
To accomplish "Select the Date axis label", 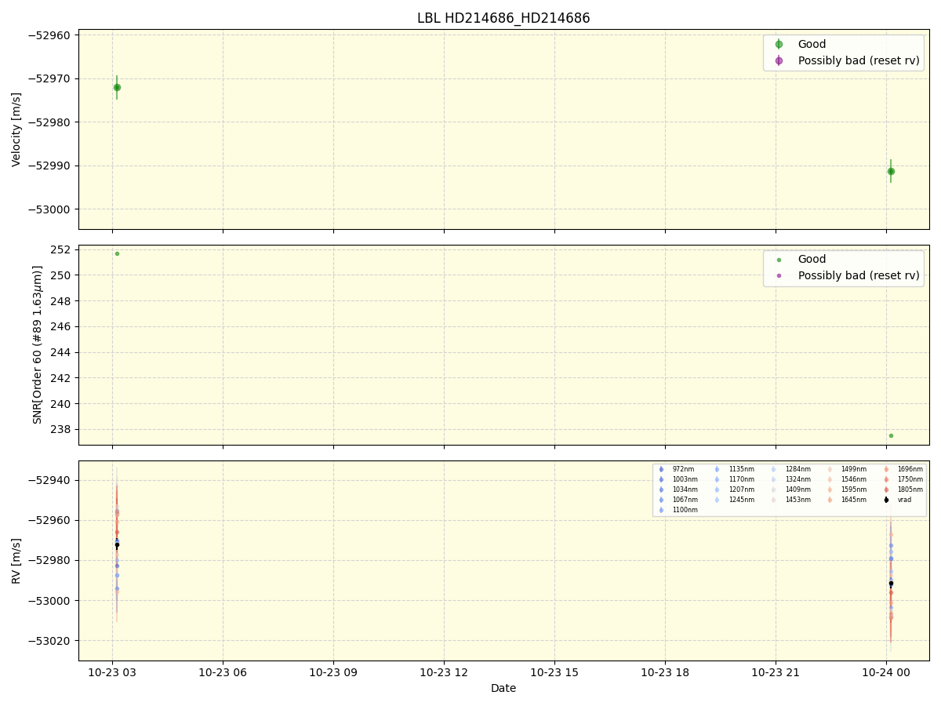I will pyautogui.click(x=503, y=688).
